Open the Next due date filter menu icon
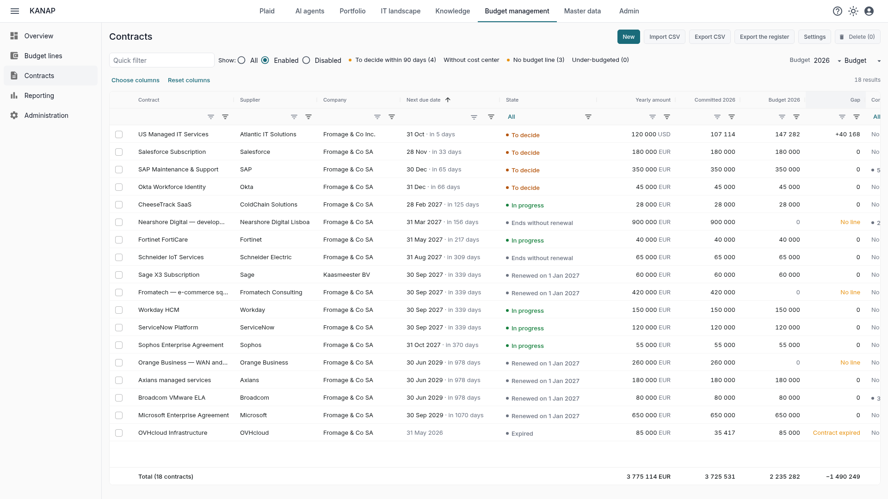This screenshot has height=499, width=888. pyautogui.click(x=491, y=117)
